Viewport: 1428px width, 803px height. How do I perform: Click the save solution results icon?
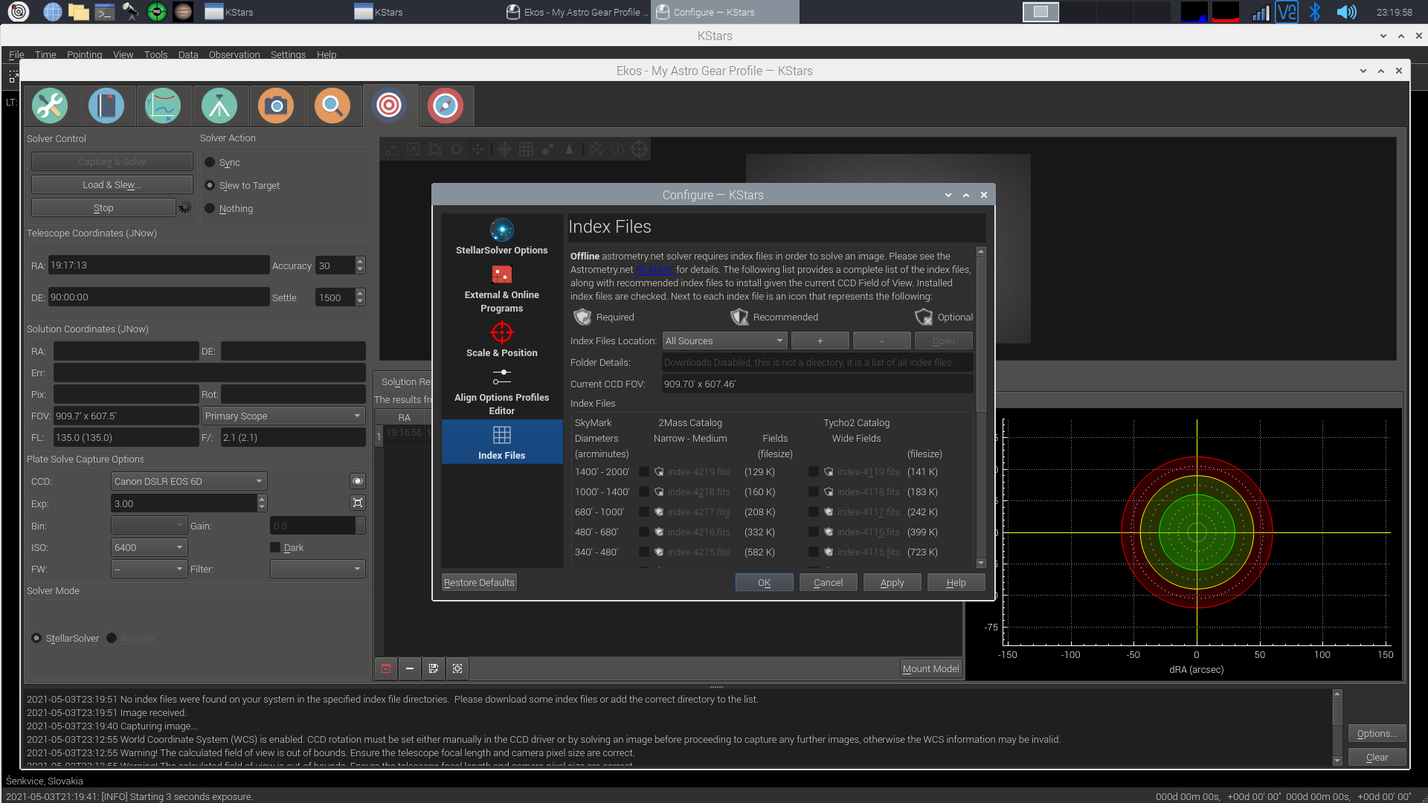coord(434,668)
